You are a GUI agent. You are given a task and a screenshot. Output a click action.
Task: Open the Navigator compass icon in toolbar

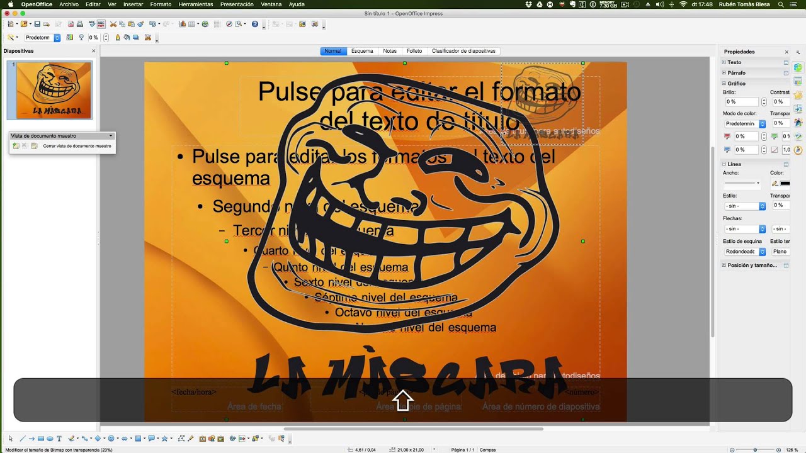(x=229, y=25)
